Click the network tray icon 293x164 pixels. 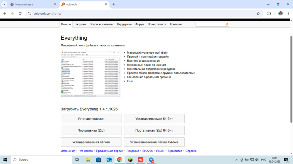click(252, 160)
